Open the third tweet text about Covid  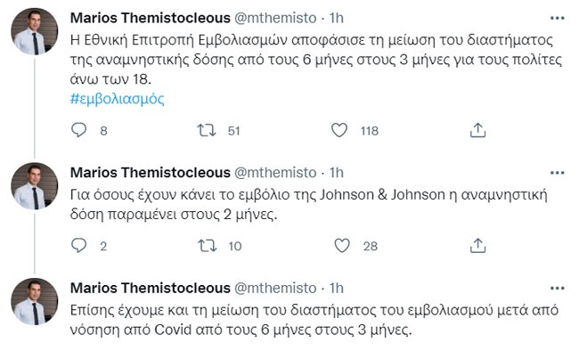point(314,320)
